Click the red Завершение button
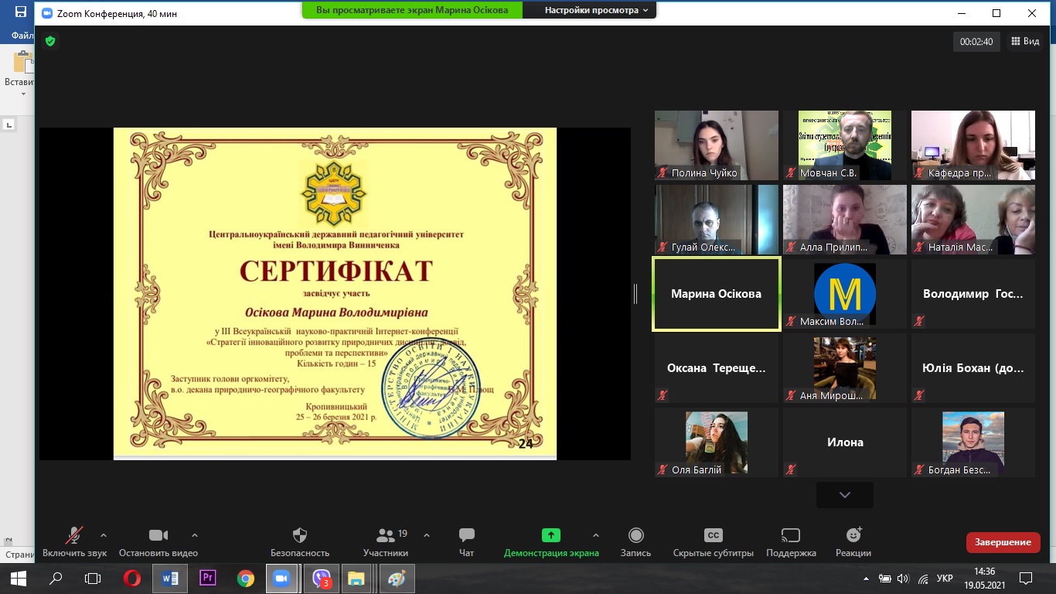Screen dimensions: 1056x594 click(1002, 542)
